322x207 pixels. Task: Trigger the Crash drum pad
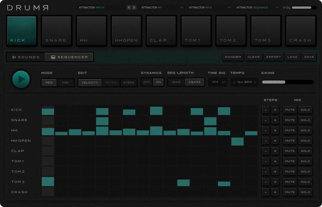coord(301,31)
